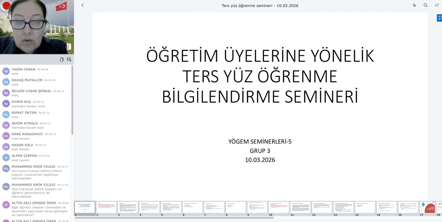442x222 pixels.
Task: Click the seminar title in header
Action: coord(260,6)
